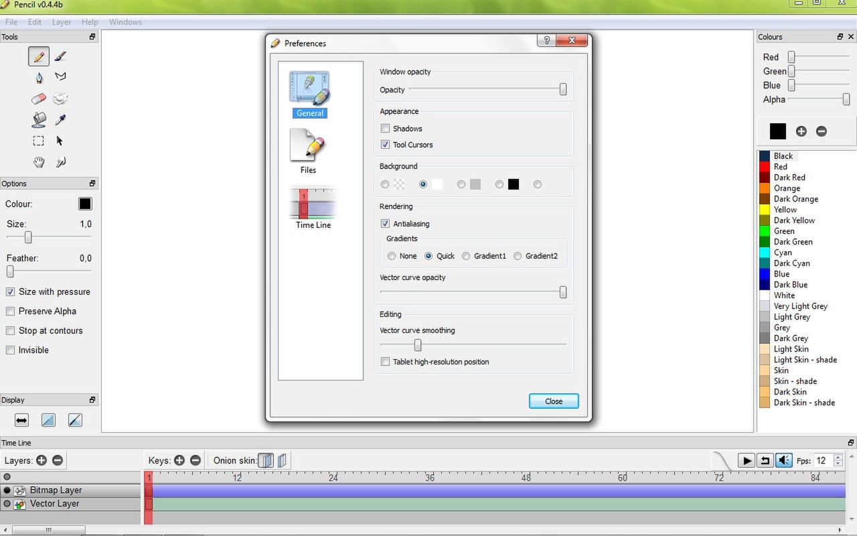
Task: Select the Edit points tool
Action: pyautogui.click(x=60, y=161)
